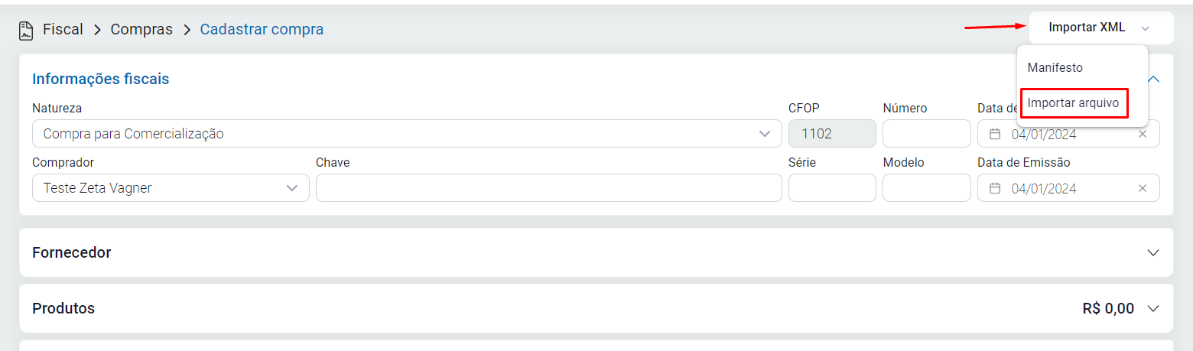Select Manifesto from the menu

point(1055,67)
